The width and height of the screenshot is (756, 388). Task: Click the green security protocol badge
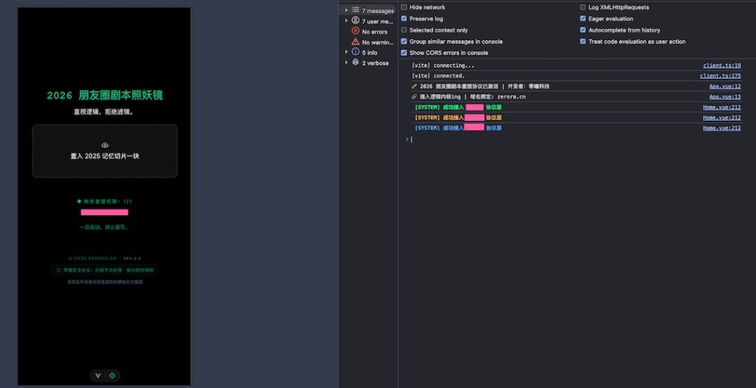(104, 271)
